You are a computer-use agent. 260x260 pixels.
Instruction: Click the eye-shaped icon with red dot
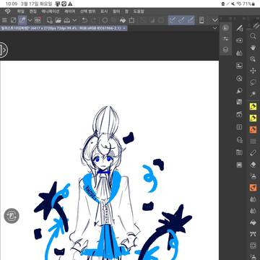[38, 20]
